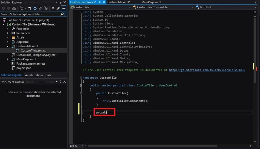
Task: Click the Home icon in Solution Explorer
Action: tap(14, 8)
